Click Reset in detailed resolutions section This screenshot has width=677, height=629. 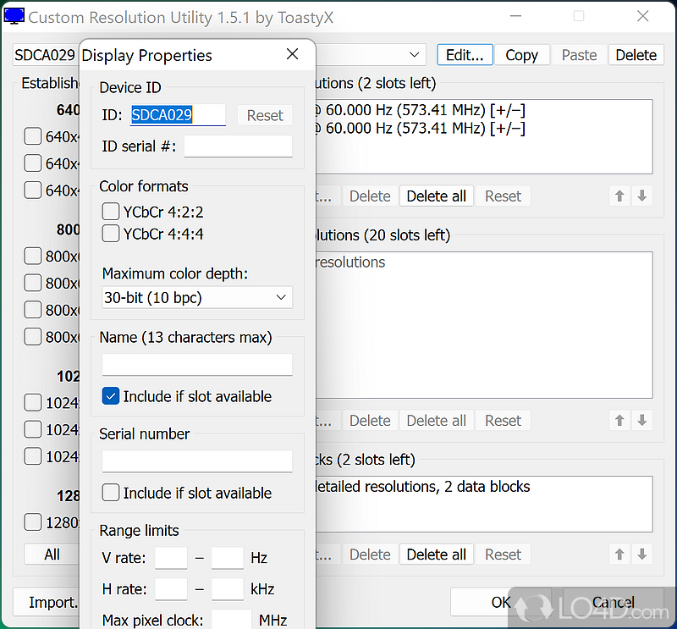pyautogui.click(x=503, y=196)
